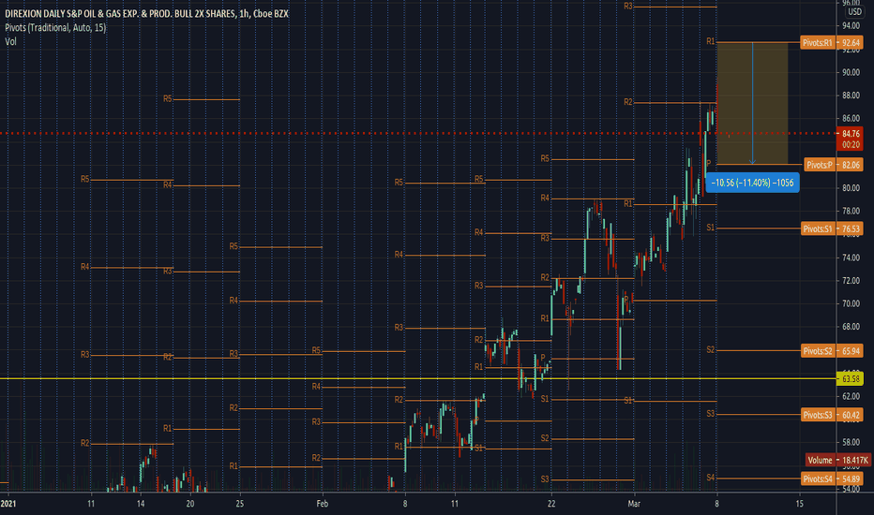
Task: Click the Pivots:S4 54.89 price label
Action: (831, 478)
